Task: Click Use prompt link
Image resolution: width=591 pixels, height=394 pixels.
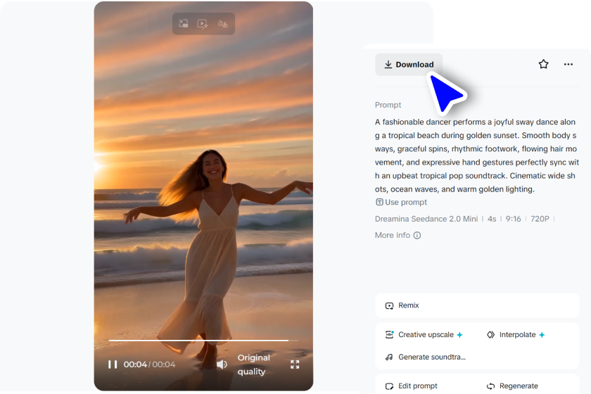Action: (x=401, y=202)
